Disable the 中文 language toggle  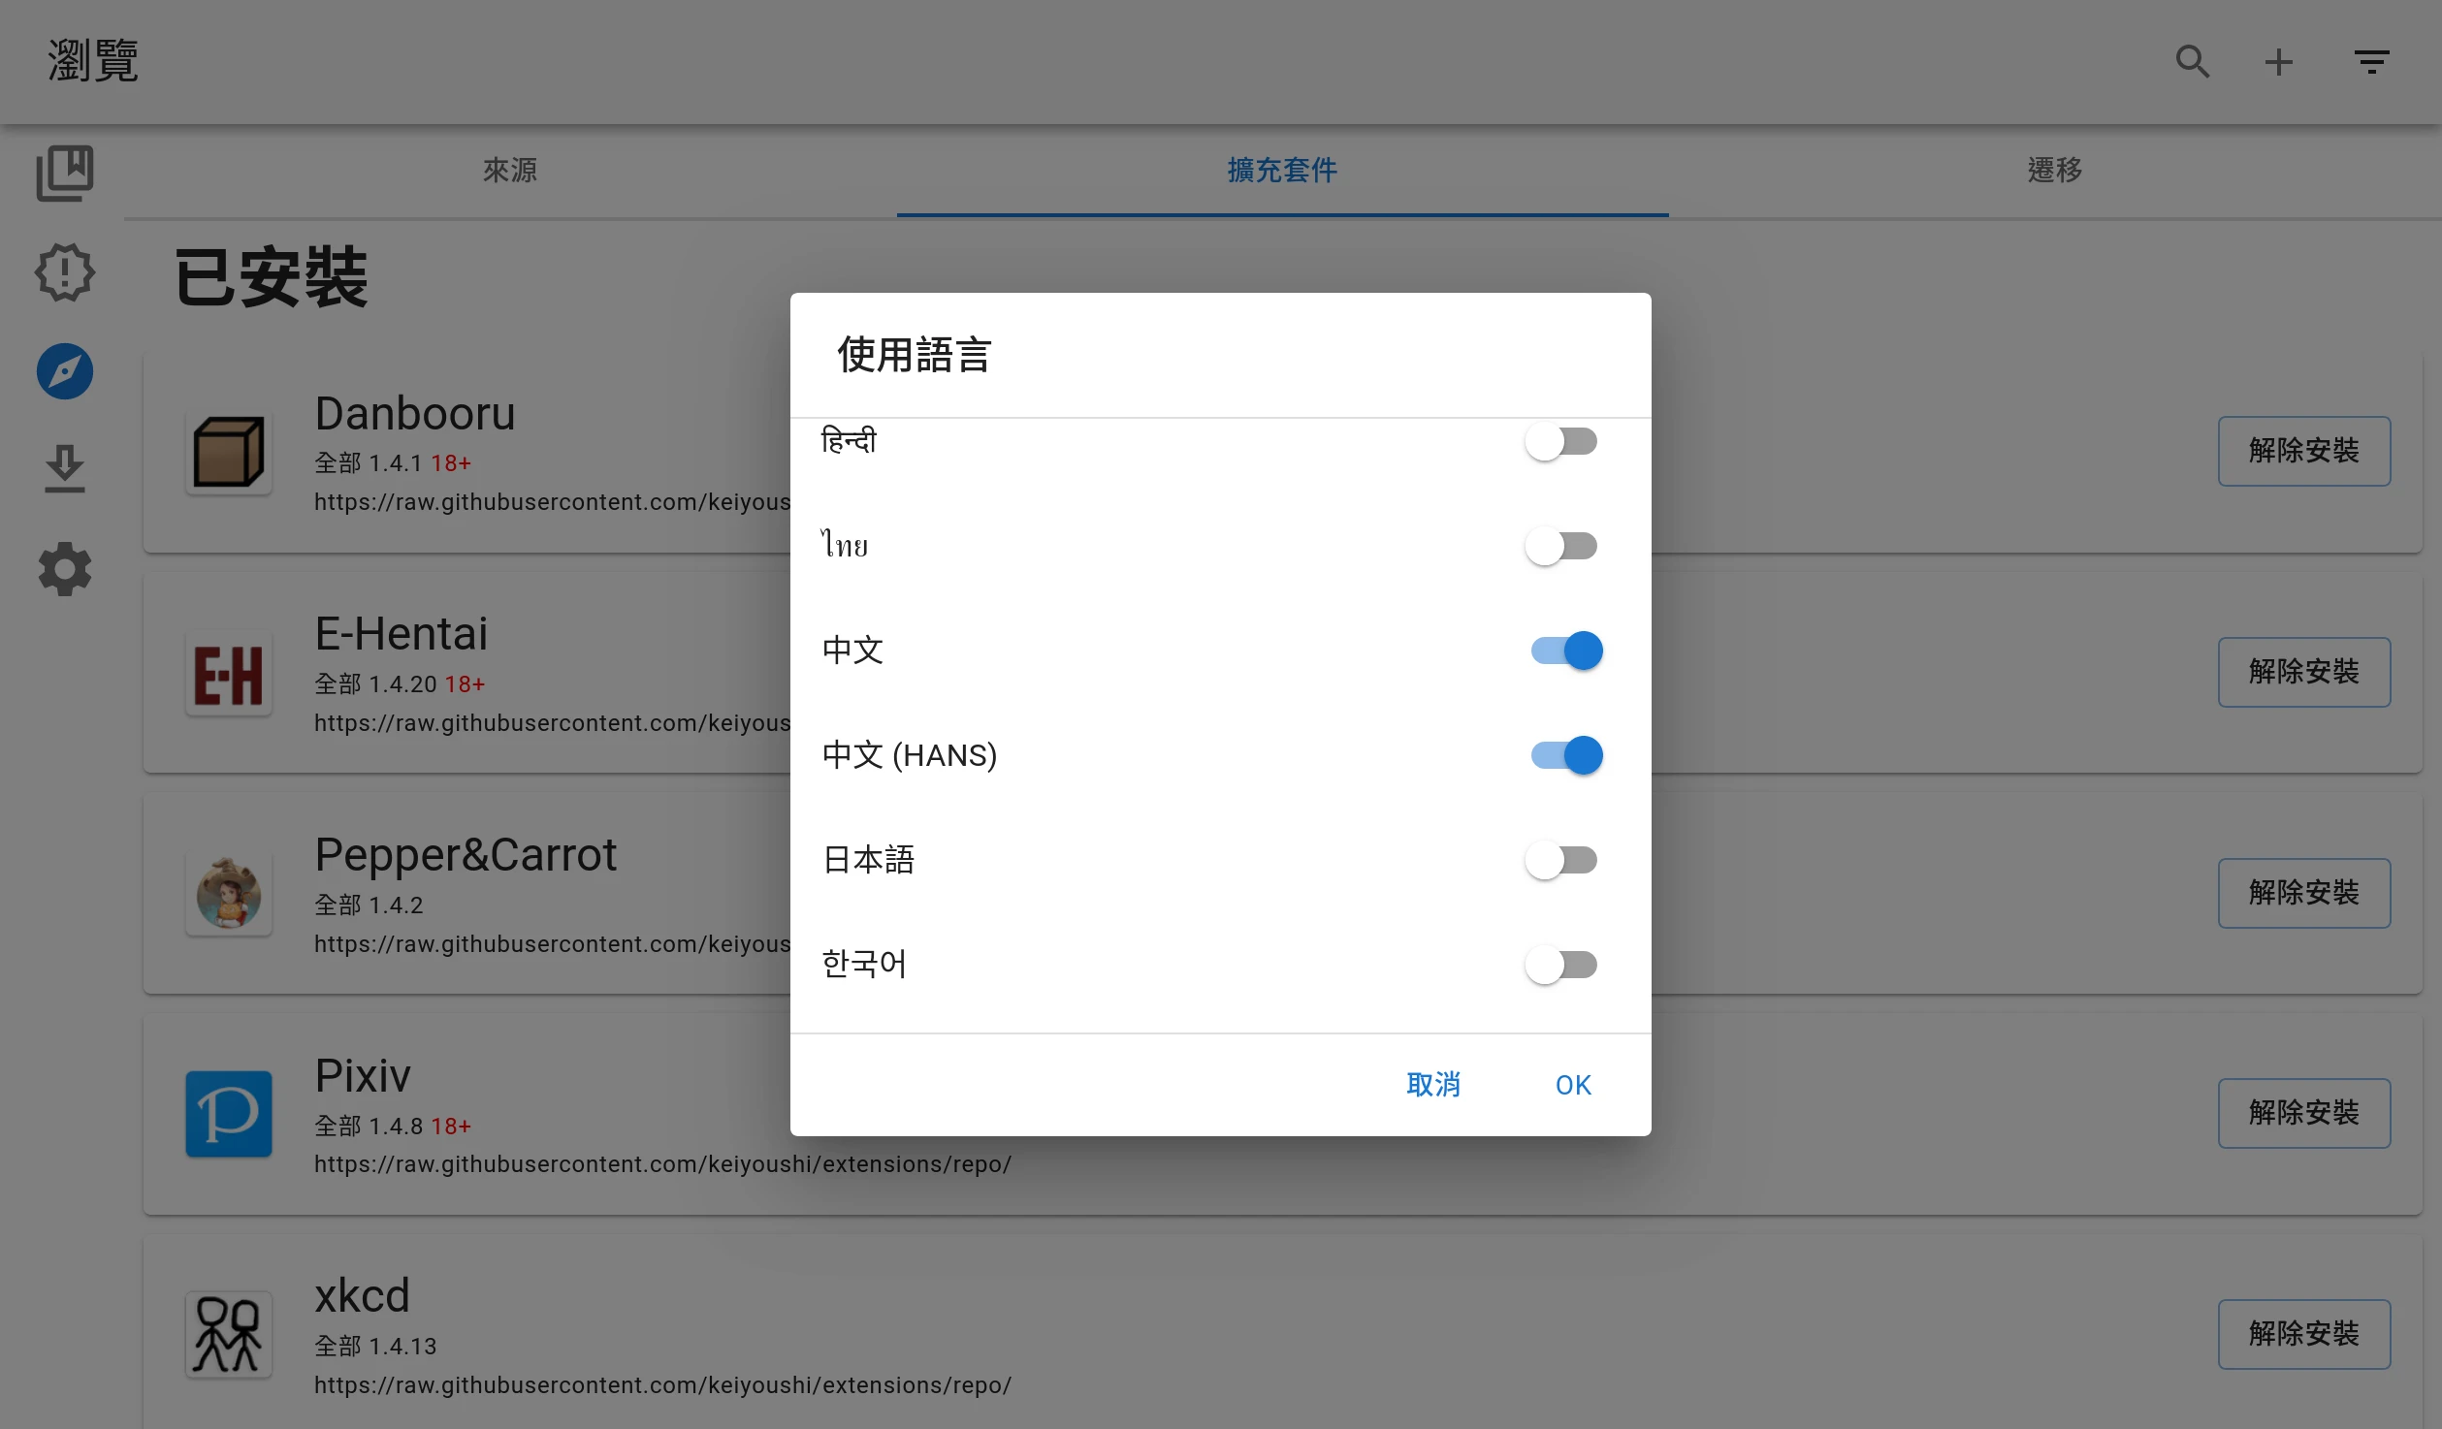coord(1566,651)
